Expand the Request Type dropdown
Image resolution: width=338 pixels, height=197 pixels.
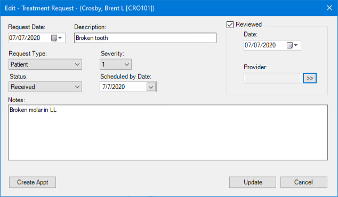coord(45,64)
